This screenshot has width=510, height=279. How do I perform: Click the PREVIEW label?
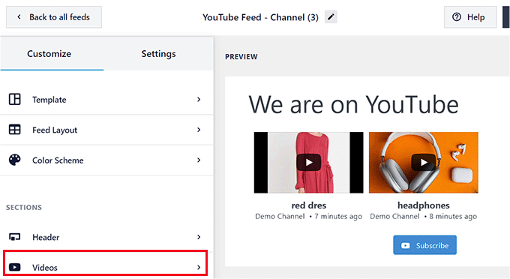pyautogui.click(x=241, y=56)
